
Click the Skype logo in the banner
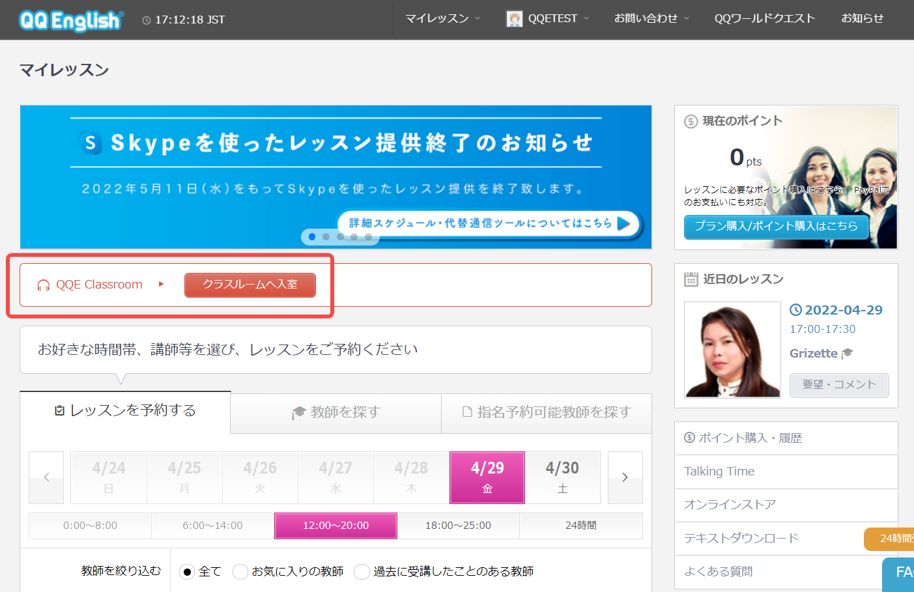click(x=92, y=143)
